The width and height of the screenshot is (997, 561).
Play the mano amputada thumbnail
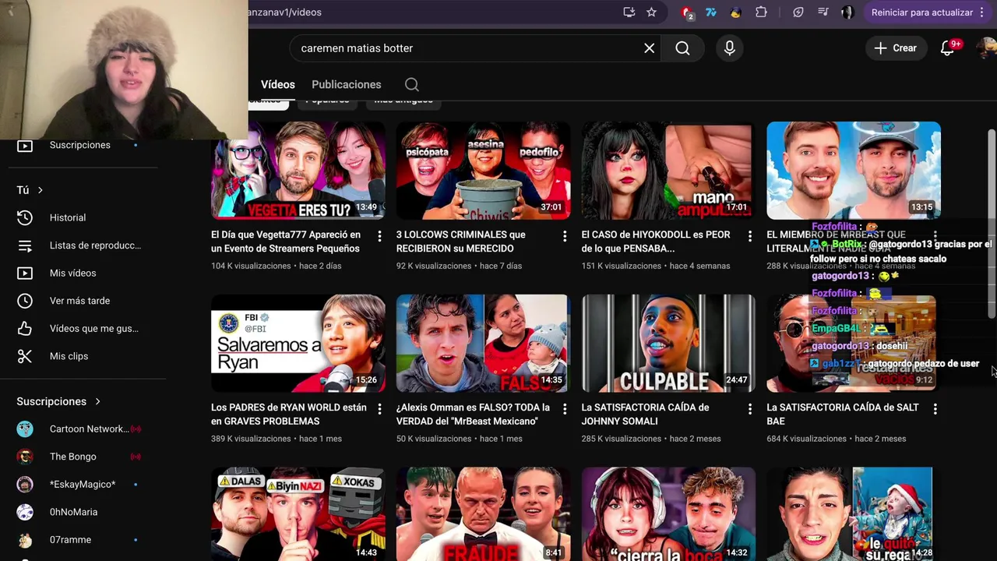tap(668, 171)
